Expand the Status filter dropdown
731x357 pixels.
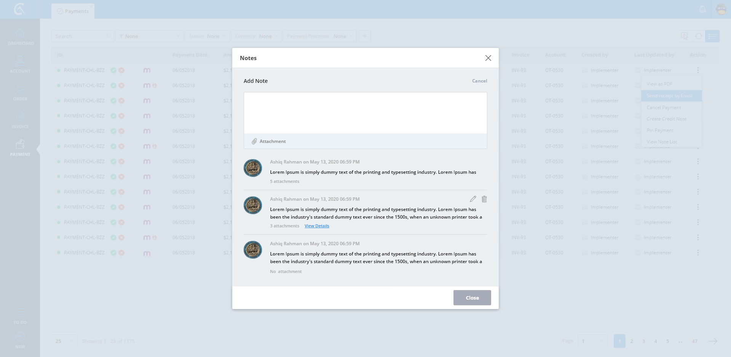pyautogui.click(x=207, y=36)
